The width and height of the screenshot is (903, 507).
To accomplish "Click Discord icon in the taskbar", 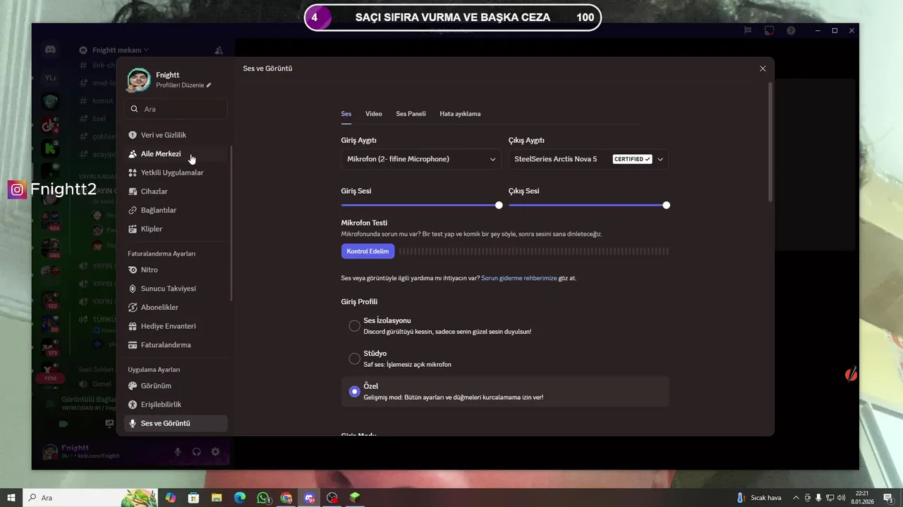I will point(309,498).
